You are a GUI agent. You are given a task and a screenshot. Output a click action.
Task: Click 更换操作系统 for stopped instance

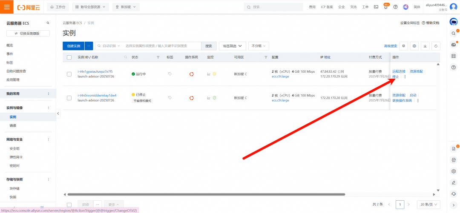(x=402, y=100)
